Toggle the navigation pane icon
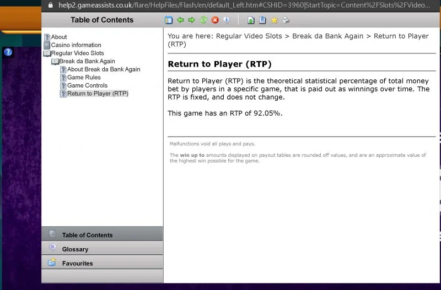 (169, 20)
